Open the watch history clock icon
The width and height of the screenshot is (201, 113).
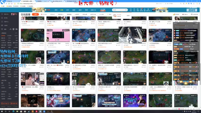(x=131, y=10)
